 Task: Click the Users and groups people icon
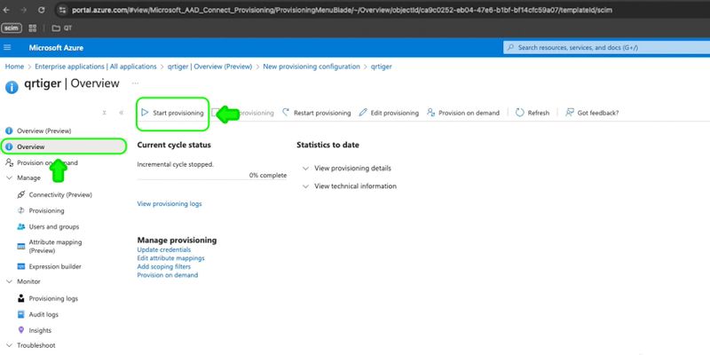(x=20, y=226)
